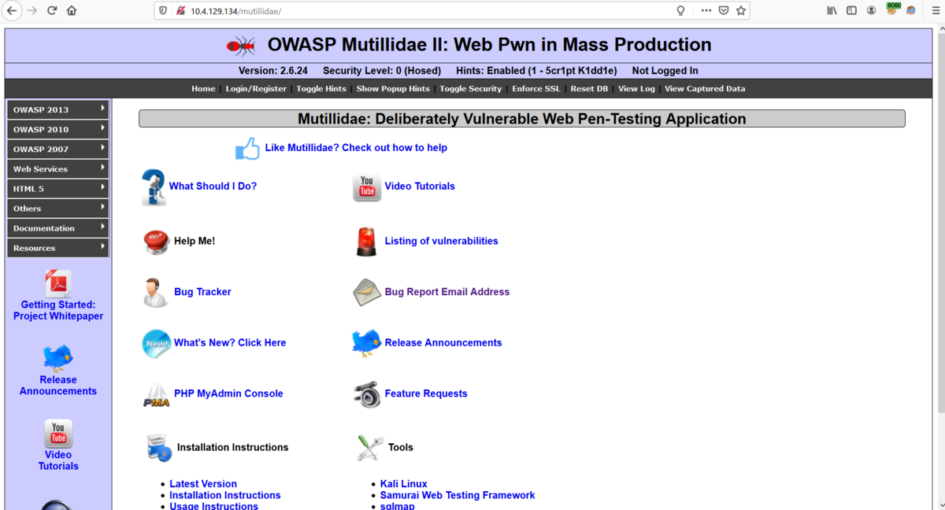945x510 pixels.
Task: Click the question mark What Should I Do icon
Action: (154, 187)
